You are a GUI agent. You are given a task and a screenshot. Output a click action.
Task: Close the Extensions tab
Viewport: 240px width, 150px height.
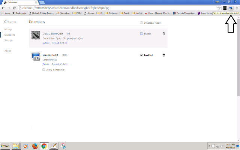click(36, 2)
